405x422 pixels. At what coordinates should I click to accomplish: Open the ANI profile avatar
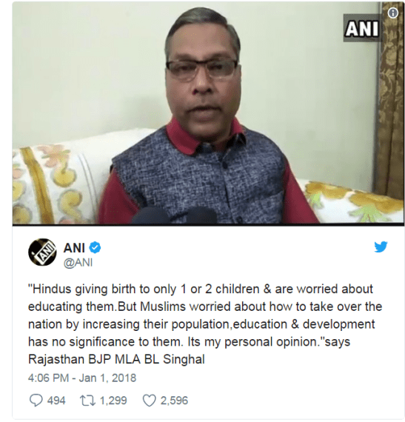coord(42,252)
